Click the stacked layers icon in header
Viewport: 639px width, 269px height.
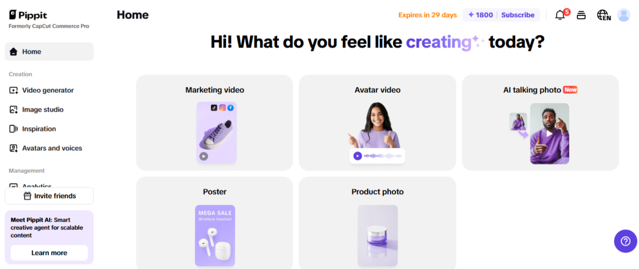(581, 15)
